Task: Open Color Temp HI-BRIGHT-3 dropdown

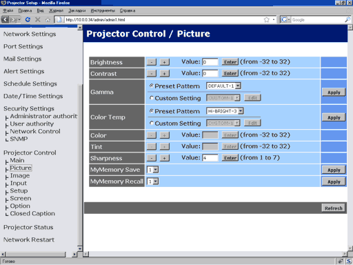Action: tap(225, 111)
